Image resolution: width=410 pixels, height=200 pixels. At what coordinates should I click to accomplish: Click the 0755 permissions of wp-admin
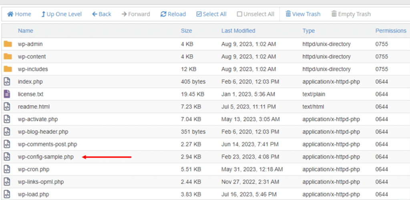[382, 44]
